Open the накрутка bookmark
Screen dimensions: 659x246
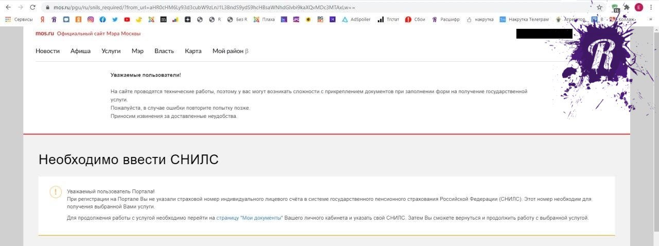[480, 20]
